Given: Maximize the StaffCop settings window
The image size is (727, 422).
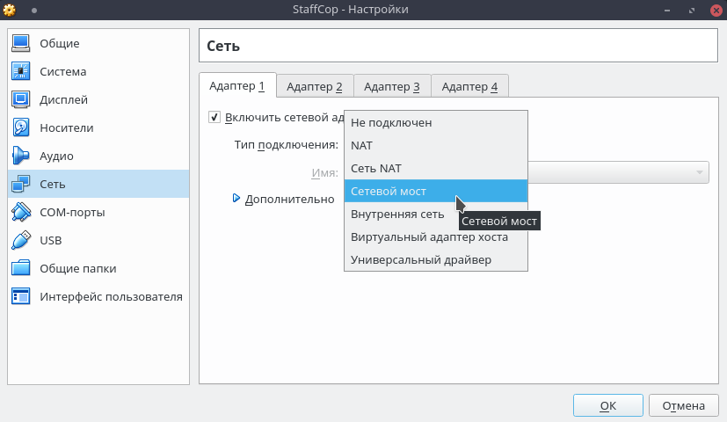Looking at the screenshot, I should (692, 11).
